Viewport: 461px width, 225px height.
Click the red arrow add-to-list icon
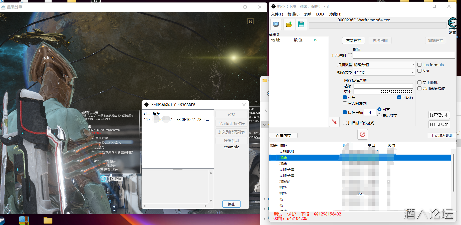click(x=334, y=122)
